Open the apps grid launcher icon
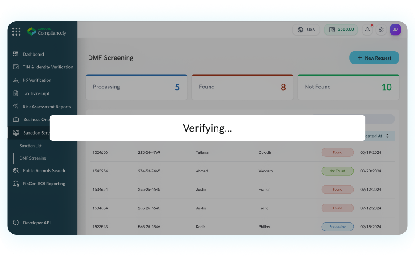Screen dimensions: 415x256 click(x=16, y=32)
